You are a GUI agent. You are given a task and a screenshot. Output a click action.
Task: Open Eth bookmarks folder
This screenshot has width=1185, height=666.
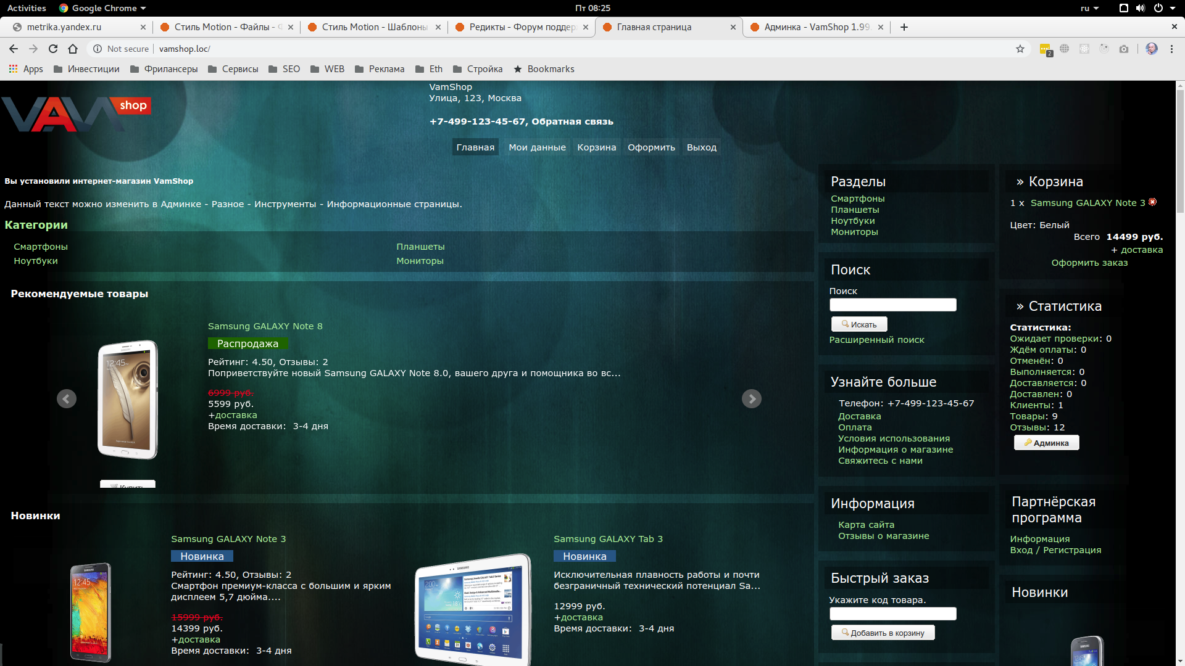click(429, 69)
